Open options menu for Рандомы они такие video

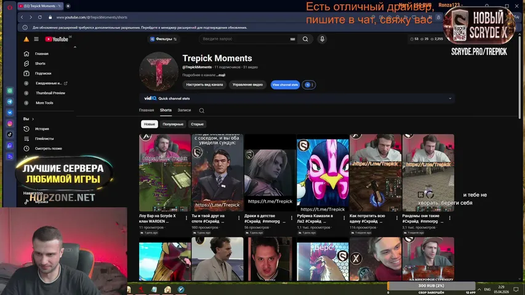pyautogui.click(x=450, y=218)
